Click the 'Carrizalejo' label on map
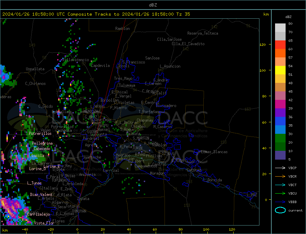 pos(38,214)
